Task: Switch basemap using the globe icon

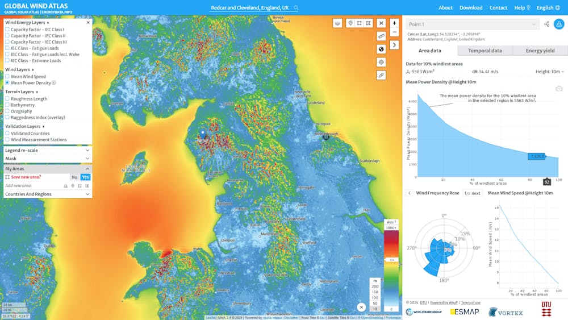Action: (381, 49)
